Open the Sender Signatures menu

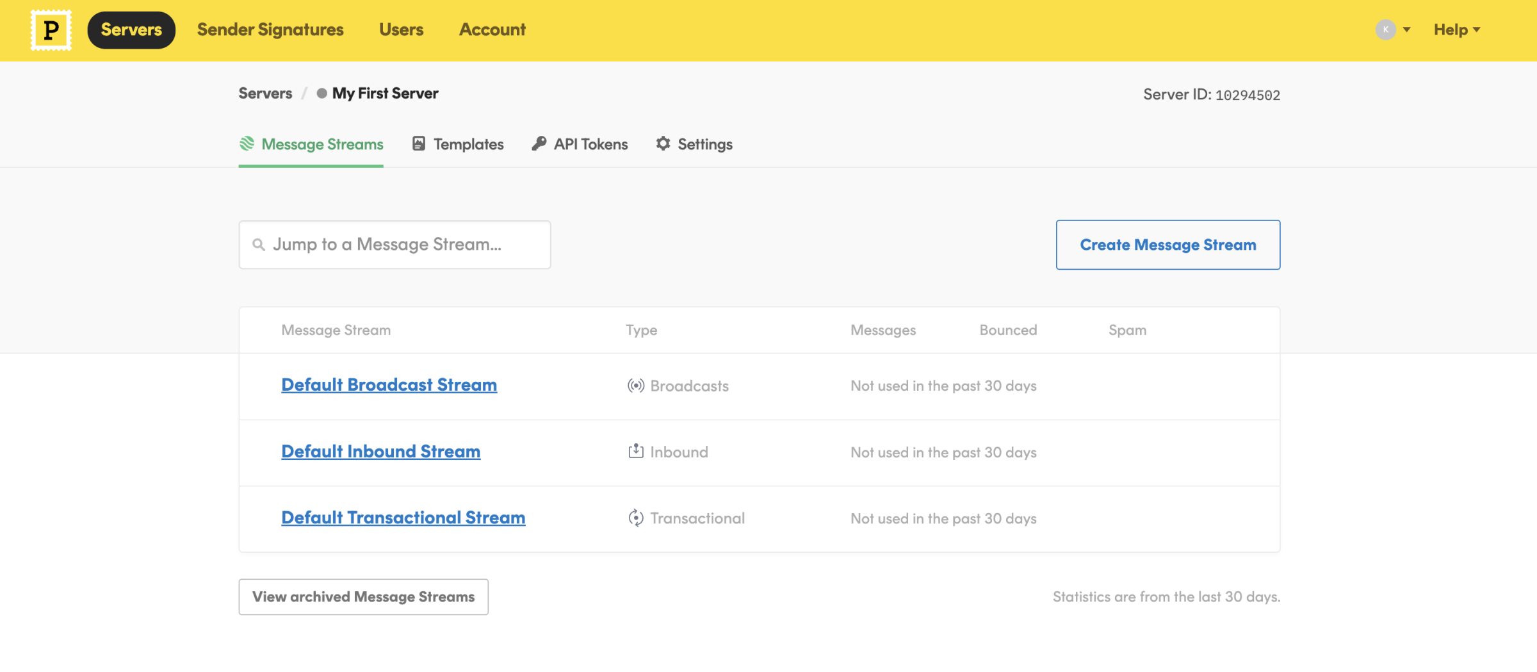(x=270, y=29)
